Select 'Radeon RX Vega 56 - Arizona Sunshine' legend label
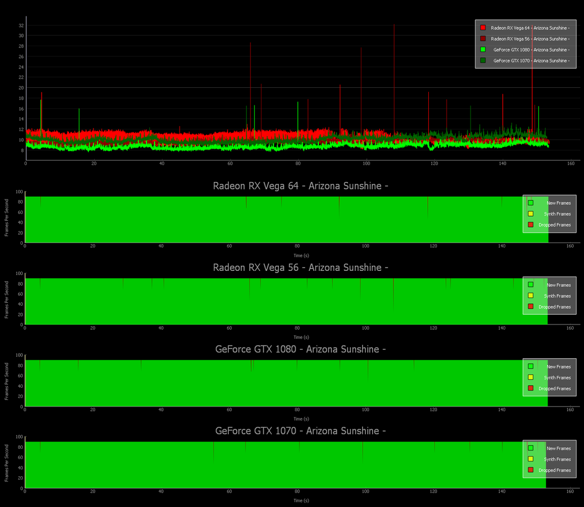The height and width of the screenshot is (507, 584). (x=530, y=39)
